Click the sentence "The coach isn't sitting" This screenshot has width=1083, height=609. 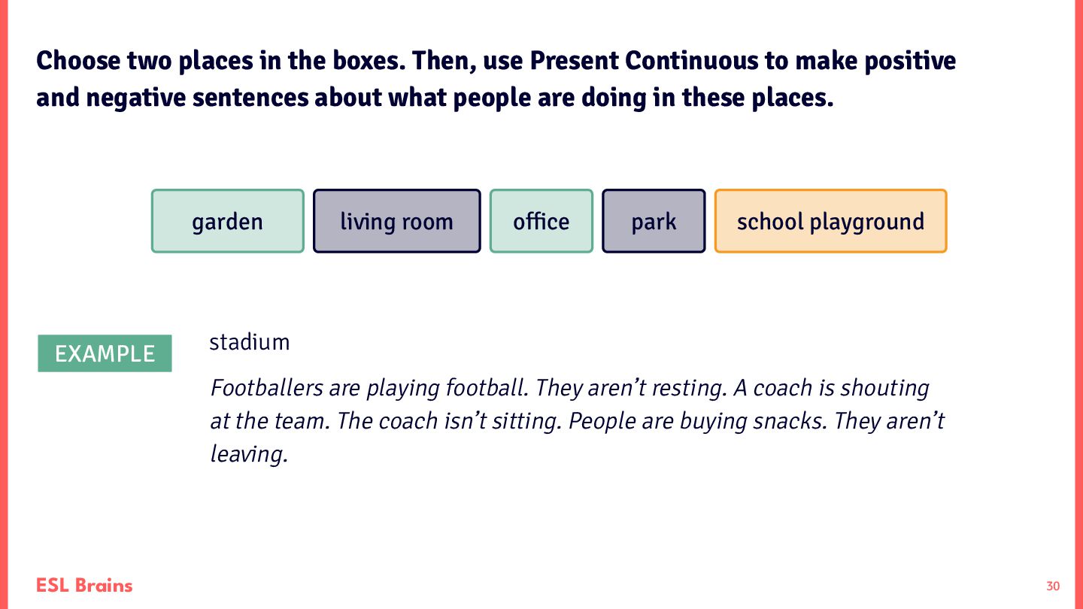pos(449,421)
